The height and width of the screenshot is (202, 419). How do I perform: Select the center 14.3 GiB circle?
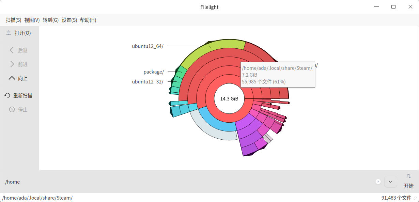pyautogui.click(x=229, y=99)
